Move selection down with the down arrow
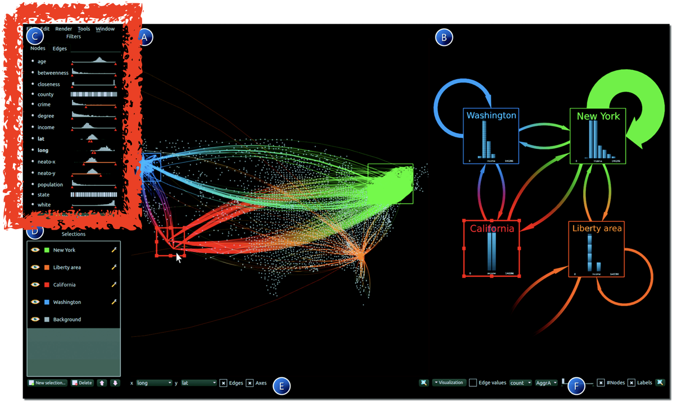 click(x=115, y=383)
